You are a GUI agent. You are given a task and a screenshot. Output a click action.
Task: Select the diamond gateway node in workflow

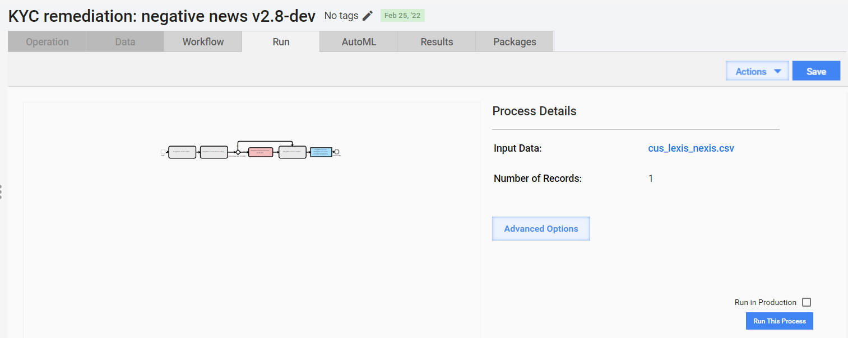coord(238,152)
